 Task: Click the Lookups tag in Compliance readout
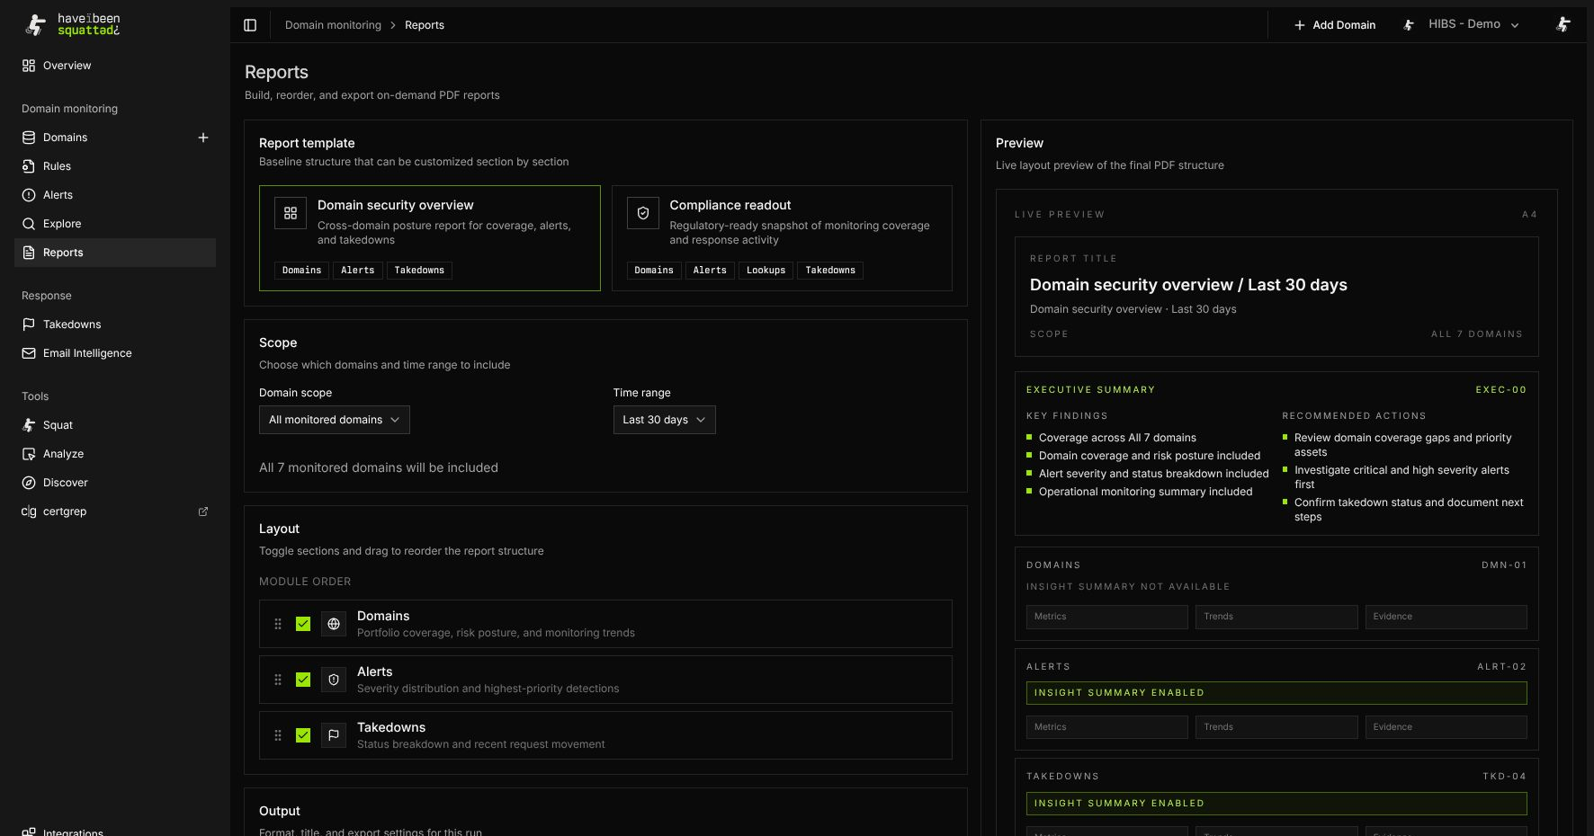(766, 271)
